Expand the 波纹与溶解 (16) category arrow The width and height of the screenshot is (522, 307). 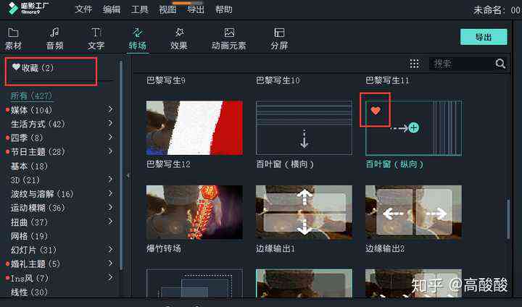110,193
